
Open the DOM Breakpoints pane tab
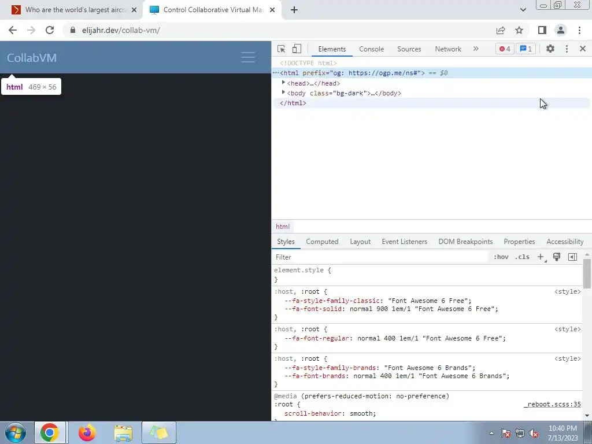click(x=465, y=242)
